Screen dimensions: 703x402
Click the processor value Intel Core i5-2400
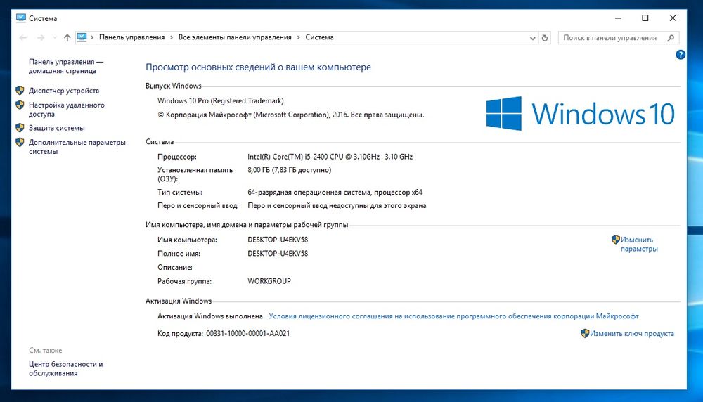point(330,157)
